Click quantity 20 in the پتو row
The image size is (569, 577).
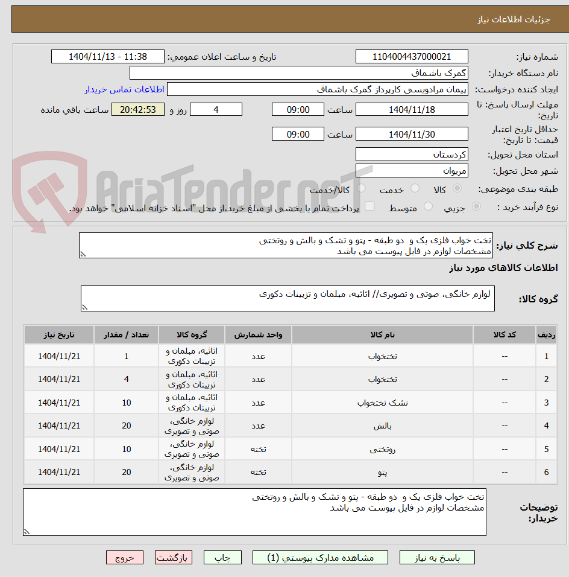point(127,472)
